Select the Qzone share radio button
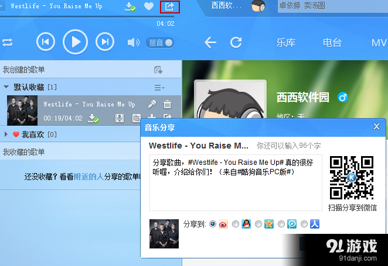The width and height of the screenshot is (388, 266). 258,224
